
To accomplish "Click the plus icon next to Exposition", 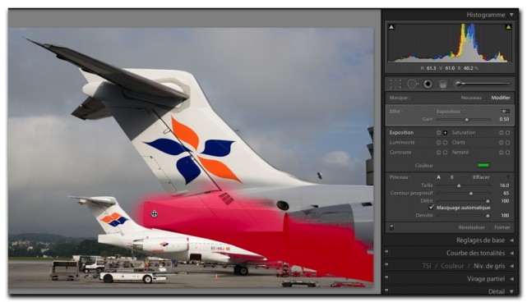I will click(445, 133).
